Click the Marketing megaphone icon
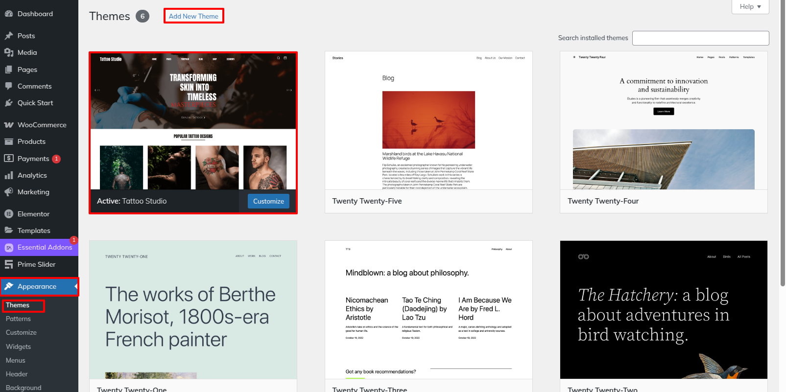The image size is (786, 392). pyautogui.click(x=8, y=192)
